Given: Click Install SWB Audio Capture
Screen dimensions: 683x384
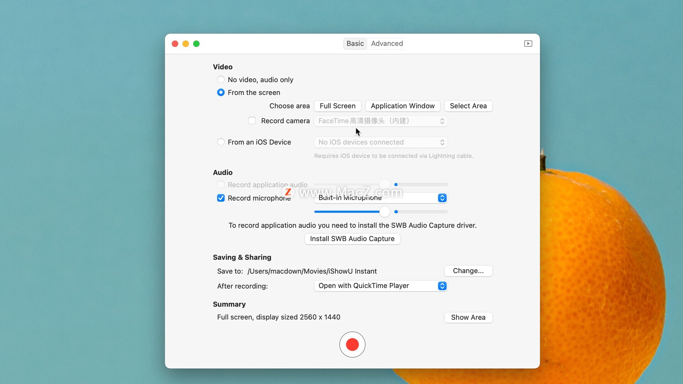Looking at the screenshot, I should 352,239.
